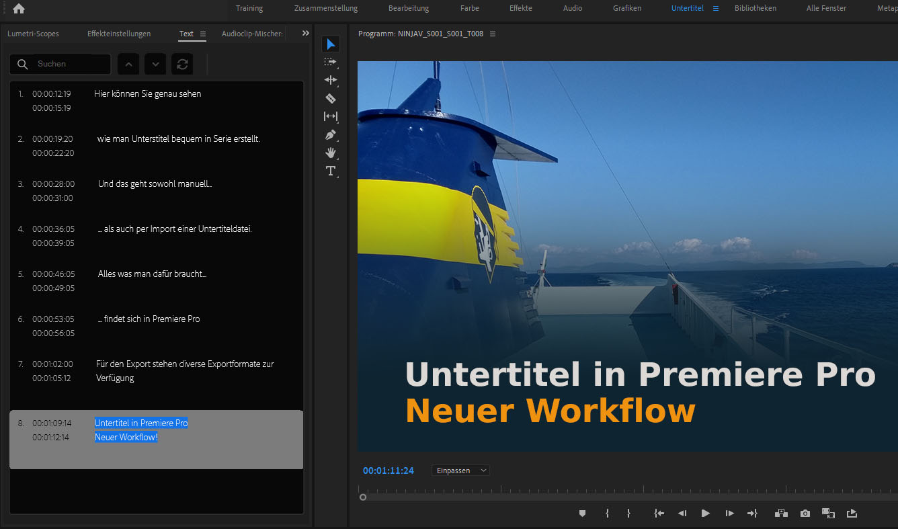This screenshot has height=529, width=898.
Task: Switch to the Bibliotheken workspace
Action: point(756,8)
